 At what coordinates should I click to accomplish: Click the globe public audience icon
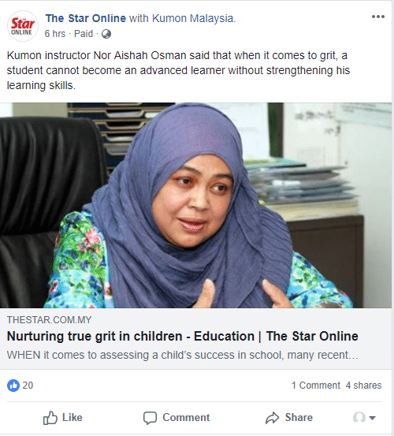pyautogui.click(x=106, y=34)
